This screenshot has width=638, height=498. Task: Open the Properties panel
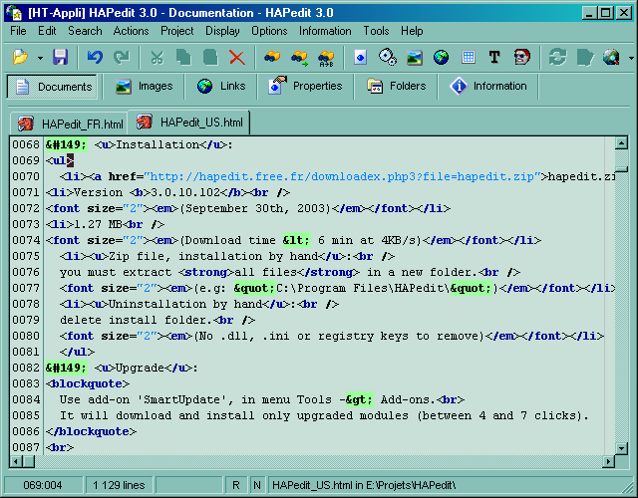(306, 87)
